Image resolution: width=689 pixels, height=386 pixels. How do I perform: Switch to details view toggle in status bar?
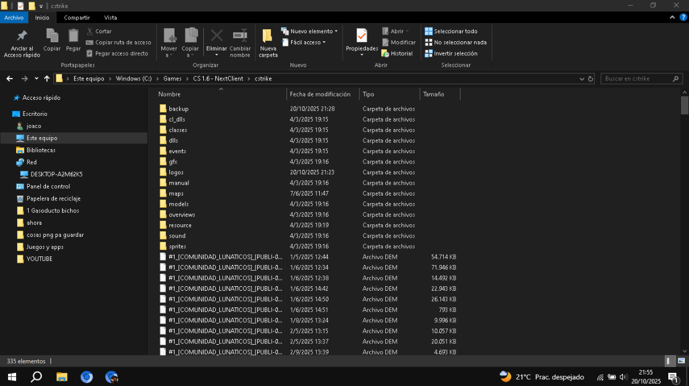pos(669,361)
